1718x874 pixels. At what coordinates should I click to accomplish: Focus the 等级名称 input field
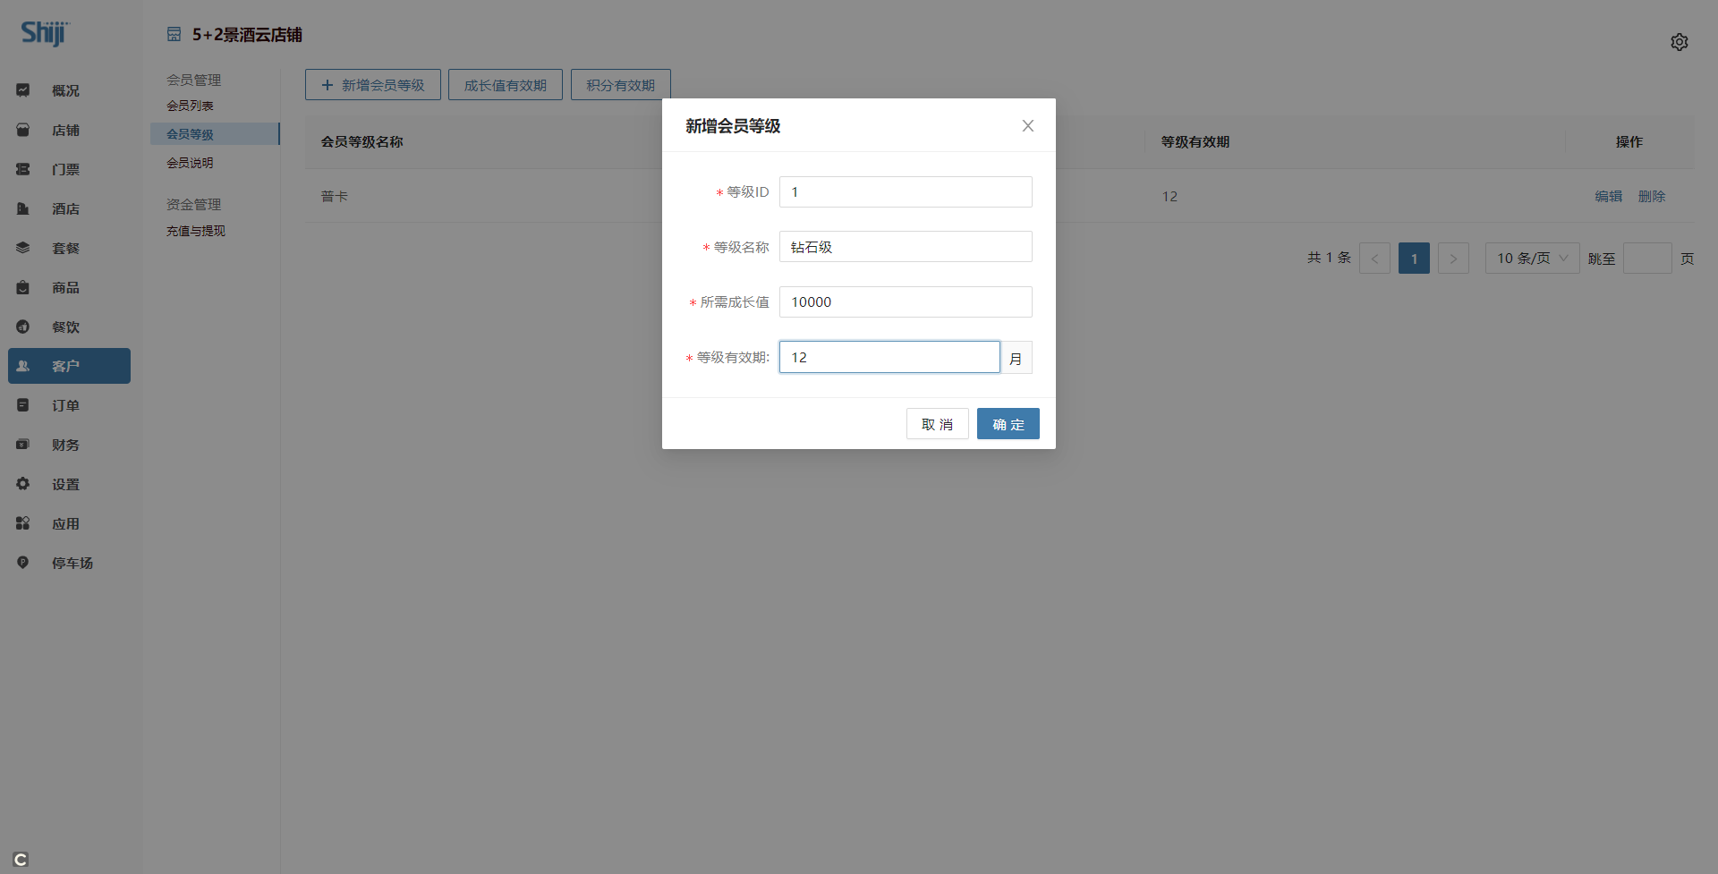[906, 247]
